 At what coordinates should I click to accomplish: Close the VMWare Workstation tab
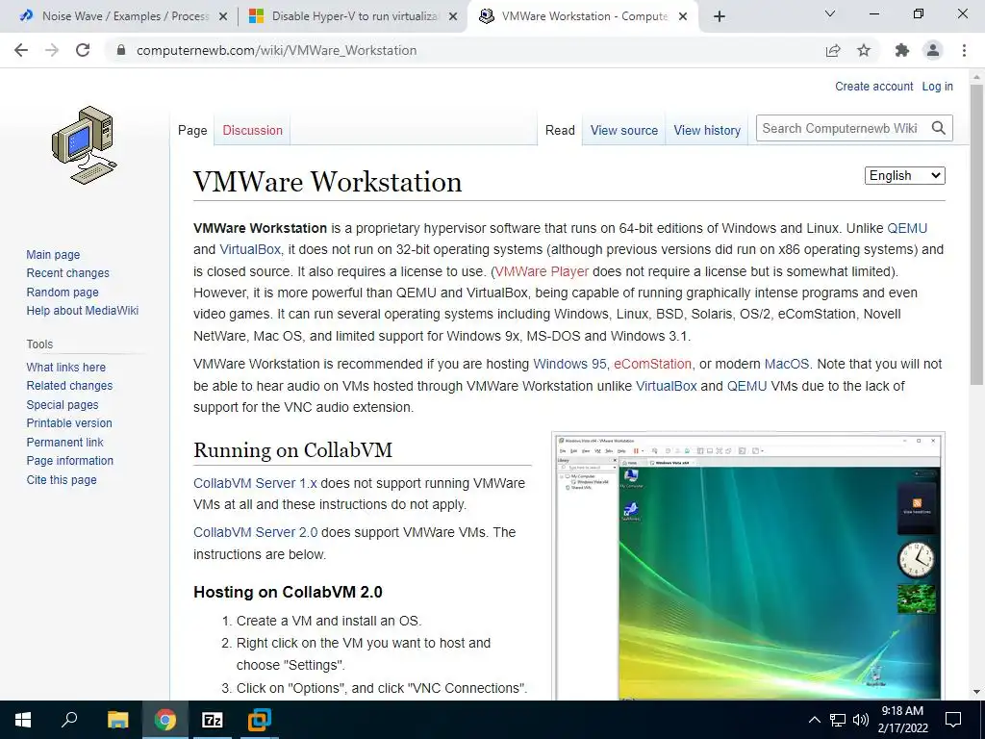tap(684, 16)
